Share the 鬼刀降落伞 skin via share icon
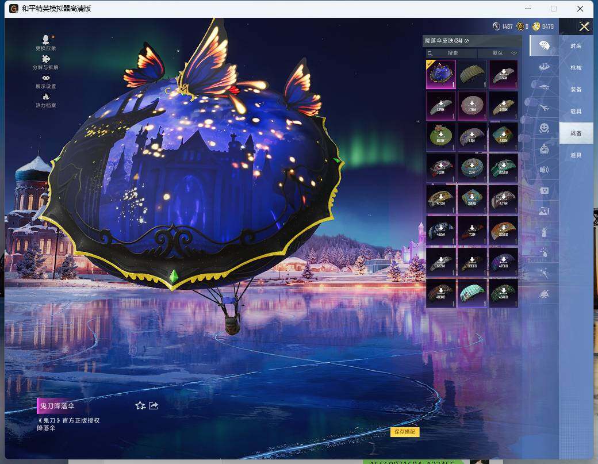The width and height of the screenshot is (598, 464). pos(154,406)
